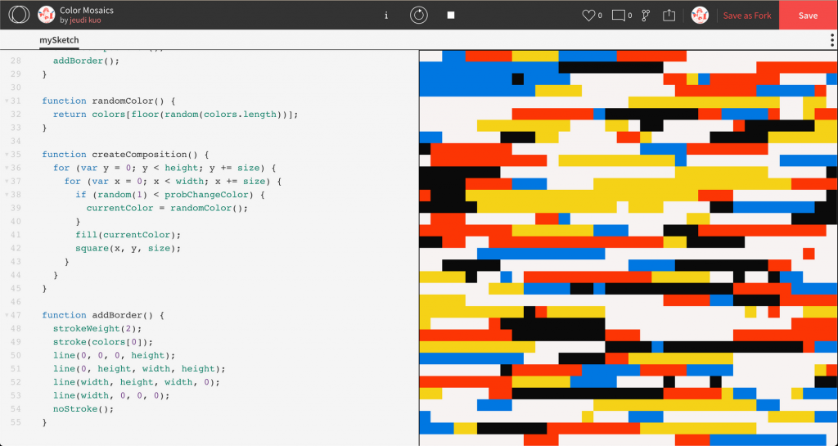Screen dimensions: 838x446
Task: Click the line 'currentColor = randomColor();'
Action: (167, 208)
